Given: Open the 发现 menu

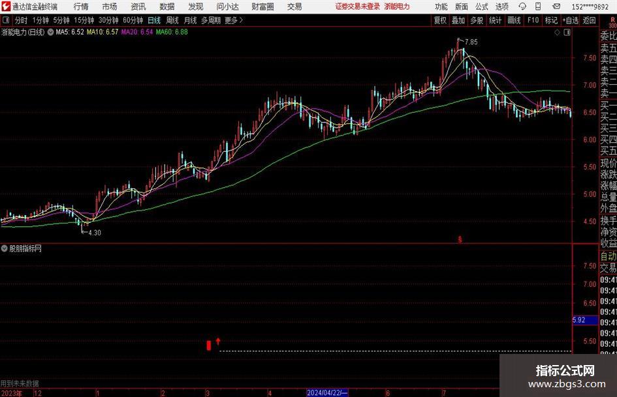Looking at the screenshot, I should tap(196, 7).
